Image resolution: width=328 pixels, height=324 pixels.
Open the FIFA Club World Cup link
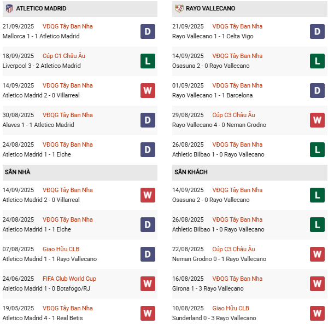[69, 279]
